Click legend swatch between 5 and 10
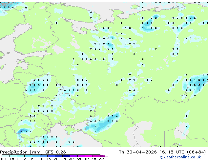Screen dimensions: 208x160 point(36,156)
